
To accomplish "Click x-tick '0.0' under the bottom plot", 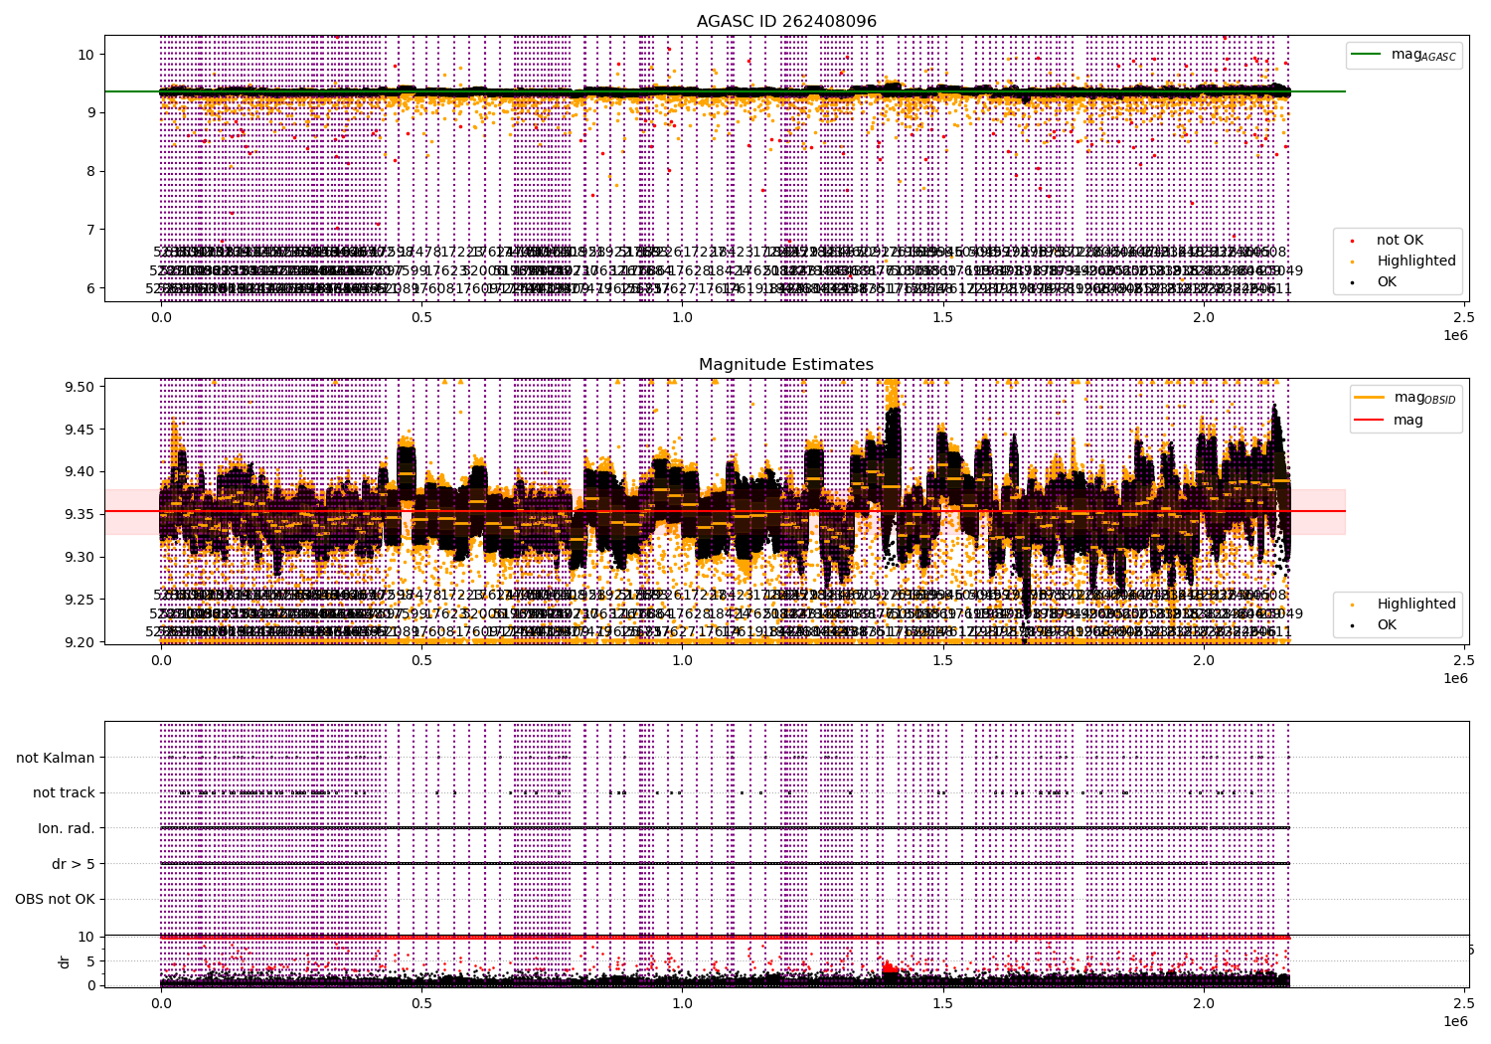I will tap(160, 1004).
